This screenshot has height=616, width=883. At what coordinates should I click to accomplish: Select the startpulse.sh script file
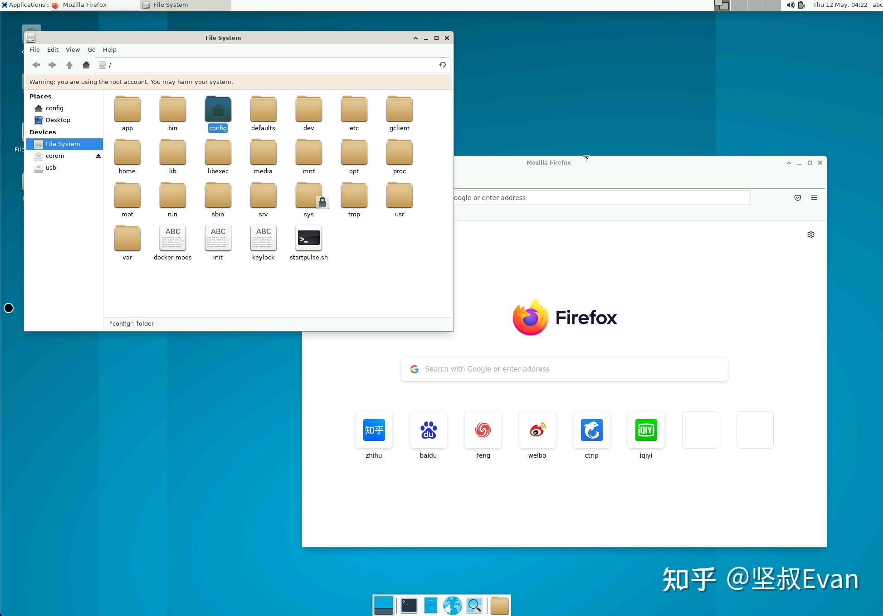(x=309, y=243)
